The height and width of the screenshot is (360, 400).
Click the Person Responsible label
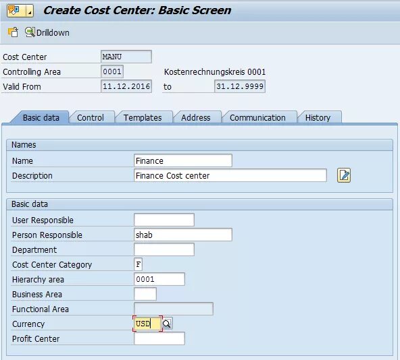(47, 235)
